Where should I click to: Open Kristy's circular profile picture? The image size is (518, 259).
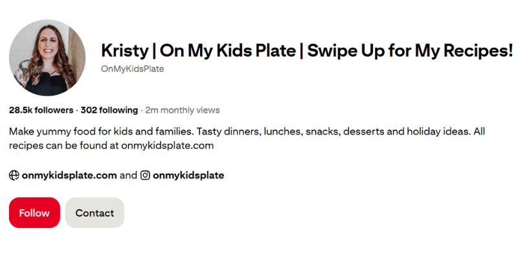47,58
